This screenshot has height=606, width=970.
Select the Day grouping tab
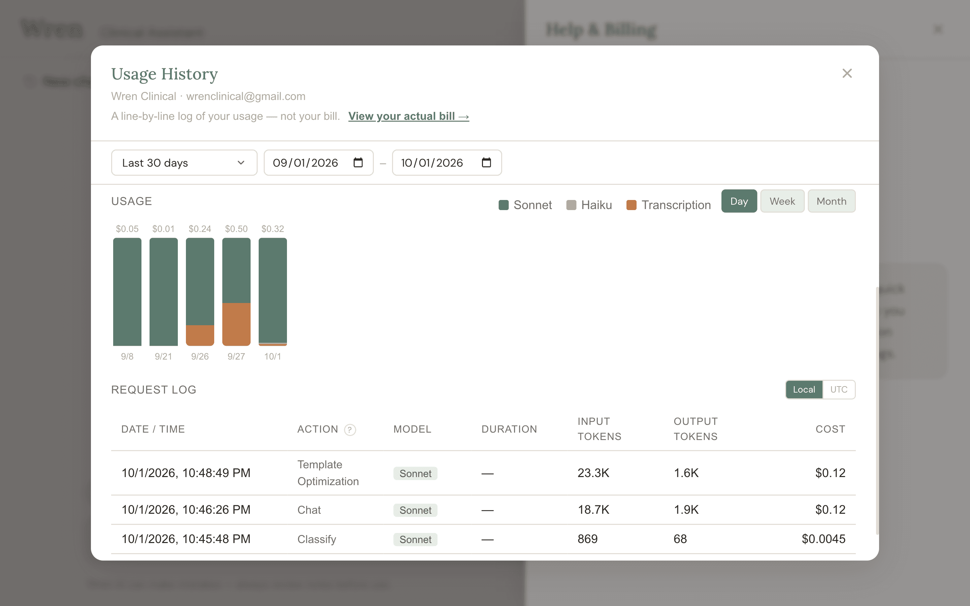[739, 201]
